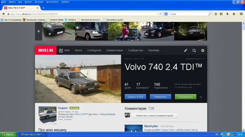The width and height of the screenshot is (245, 137).
Task: Open the Вид menu
Action: coord(20,2)
